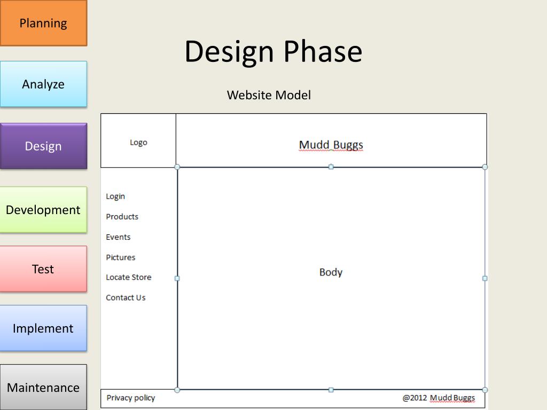Click the Privacy policy footer link
This screenshot has height=410, width=547.
[131, 398]
